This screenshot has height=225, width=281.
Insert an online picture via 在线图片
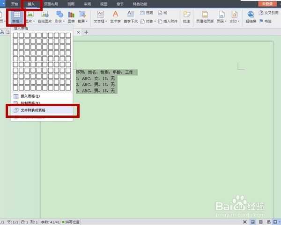[x=45, y=17]
